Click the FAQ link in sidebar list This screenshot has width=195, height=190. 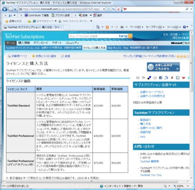pos(143,137)
